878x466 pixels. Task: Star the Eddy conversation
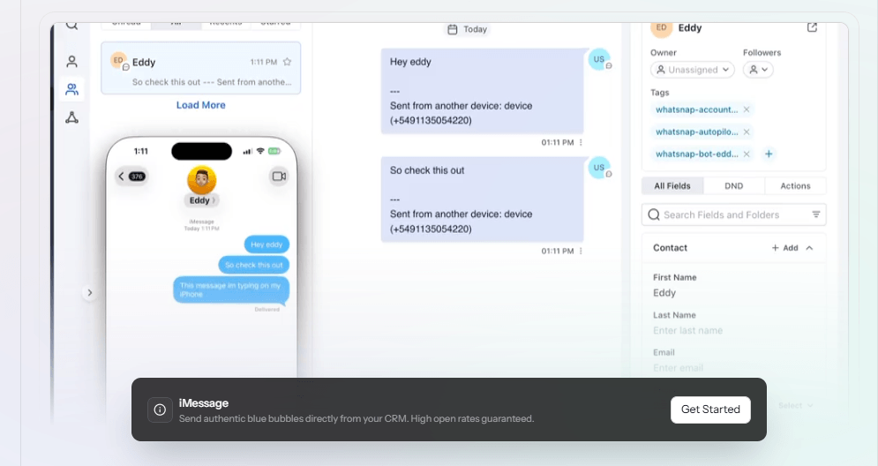[x=288, y=62]
